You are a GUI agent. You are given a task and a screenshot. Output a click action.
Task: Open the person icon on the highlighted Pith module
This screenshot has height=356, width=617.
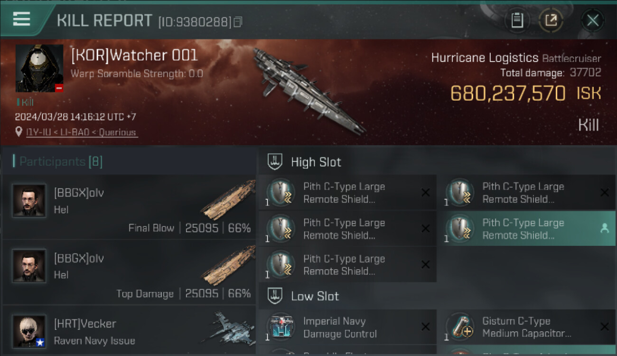coord(604,228)
